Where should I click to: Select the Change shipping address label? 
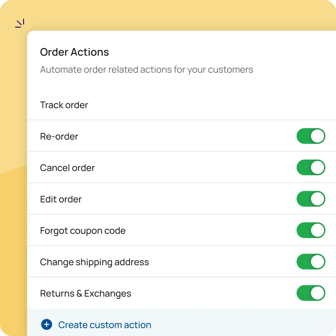pos(94,262)
